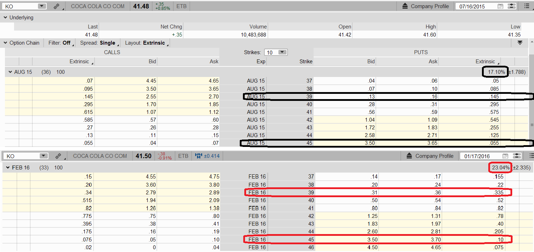Viewport: 534px width, 252px height.
Task: Open the list menu icon in the 01/17/2016 bar
Action: click(x=531, y=156)
